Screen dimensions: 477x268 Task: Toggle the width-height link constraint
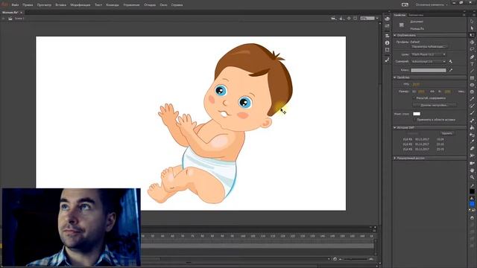(x=432, y=92)
